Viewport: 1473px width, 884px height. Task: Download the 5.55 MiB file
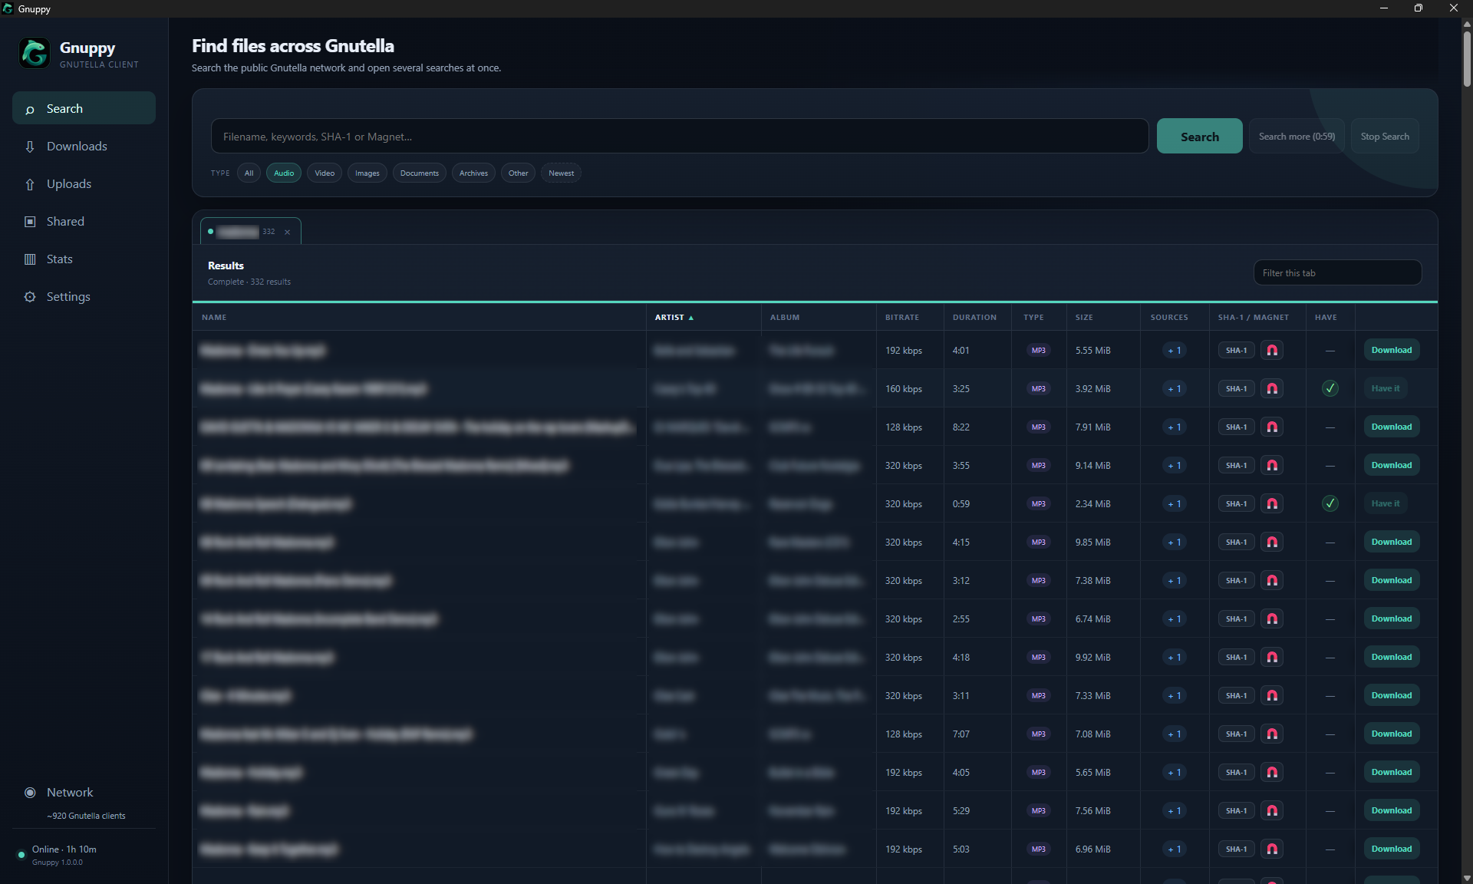pos(1391,350)
